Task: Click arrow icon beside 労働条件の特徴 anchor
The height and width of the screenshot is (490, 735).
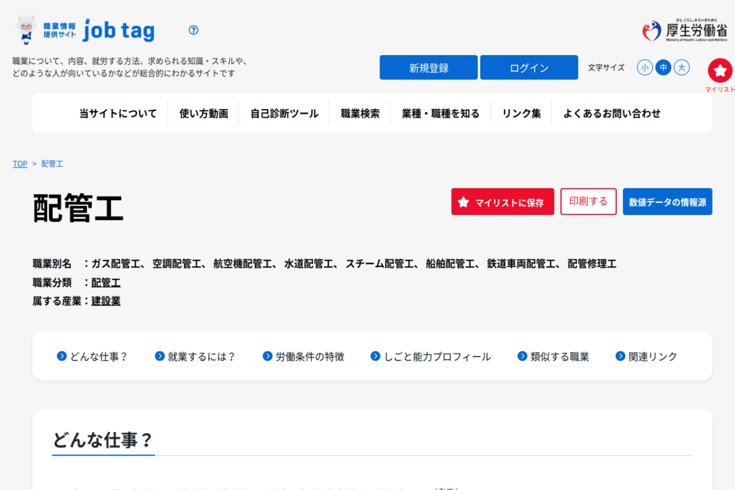Action: (268, 356)
